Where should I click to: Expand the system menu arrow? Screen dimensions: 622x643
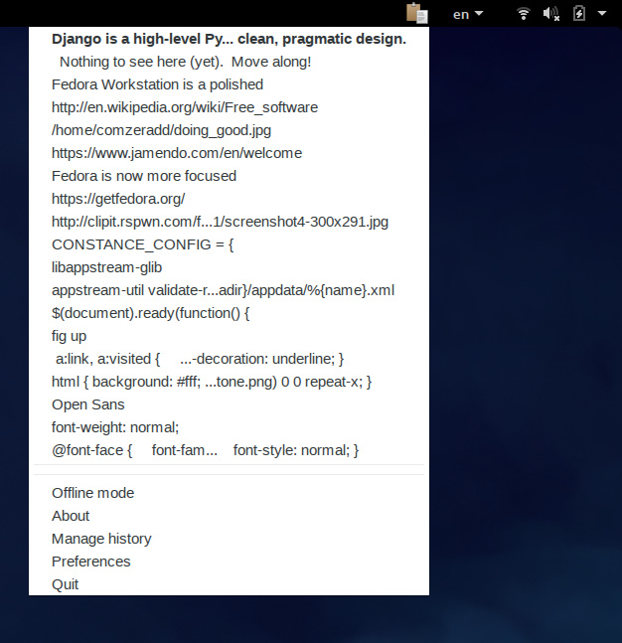point(602,13)
